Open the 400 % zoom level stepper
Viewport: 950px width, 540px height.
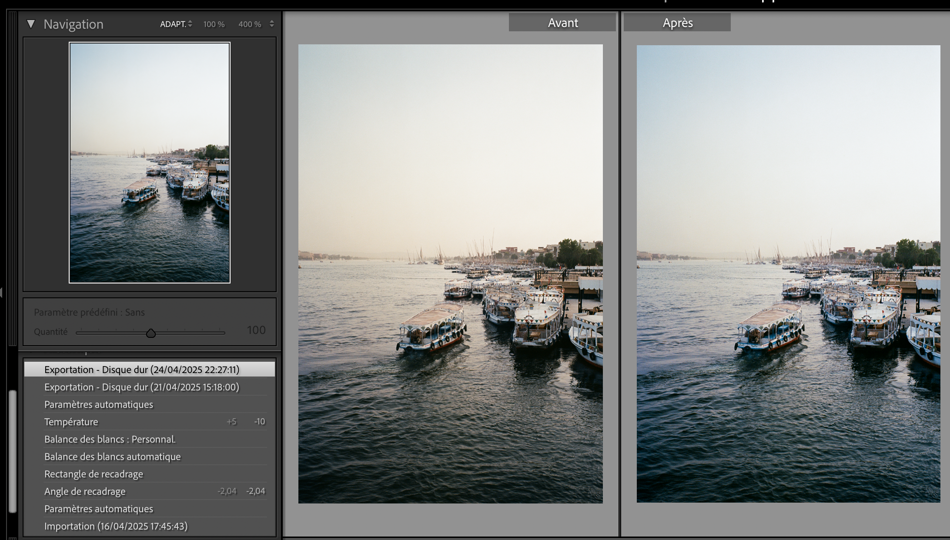point(272,24)
